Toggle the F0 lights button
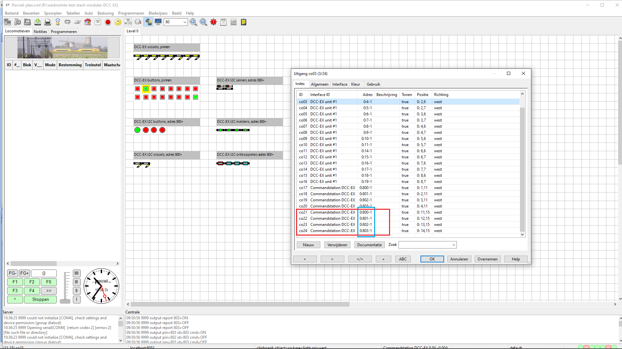Viewport: 622px width, 349px height. pos(49,282)
